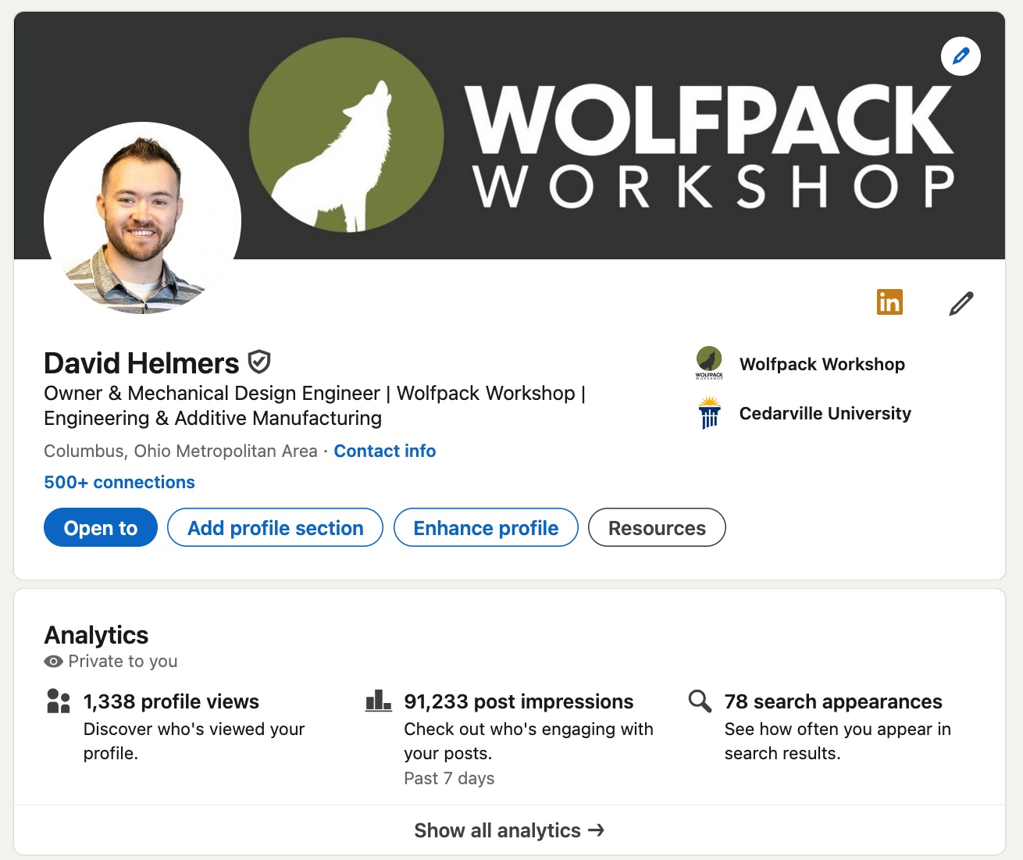Click the howling wolf logo in banner

pos(346,135)
